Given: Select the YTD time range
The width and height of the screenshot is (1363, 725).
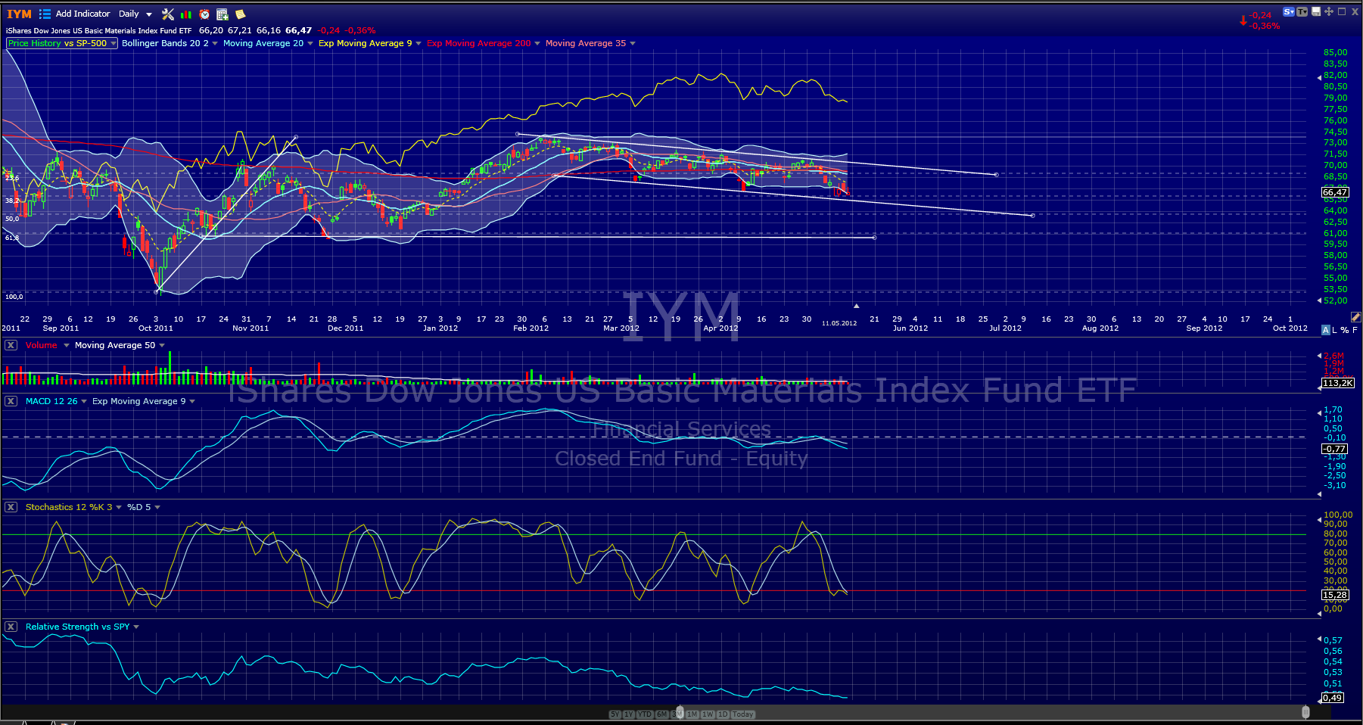Looking at the screenshot, I should click(645, 714).
